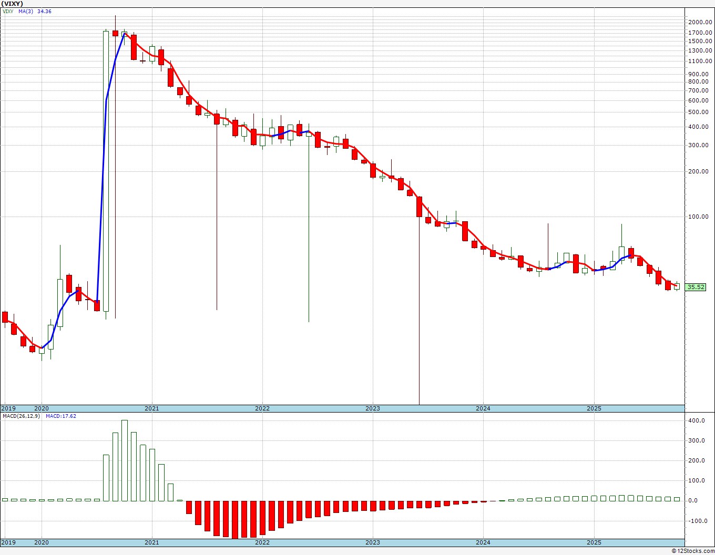Open the 12Stocks.com copyright link
715x555 pixels.
coord(692,551)
